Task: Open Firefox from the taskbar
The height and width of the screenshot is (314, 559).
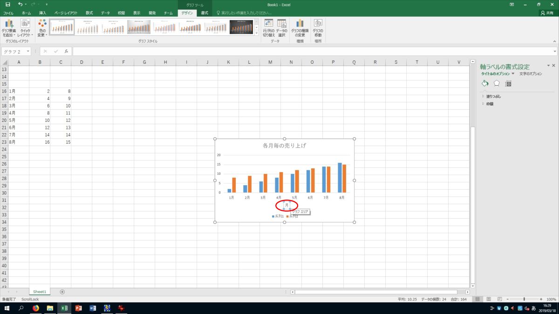Action: 36,308
